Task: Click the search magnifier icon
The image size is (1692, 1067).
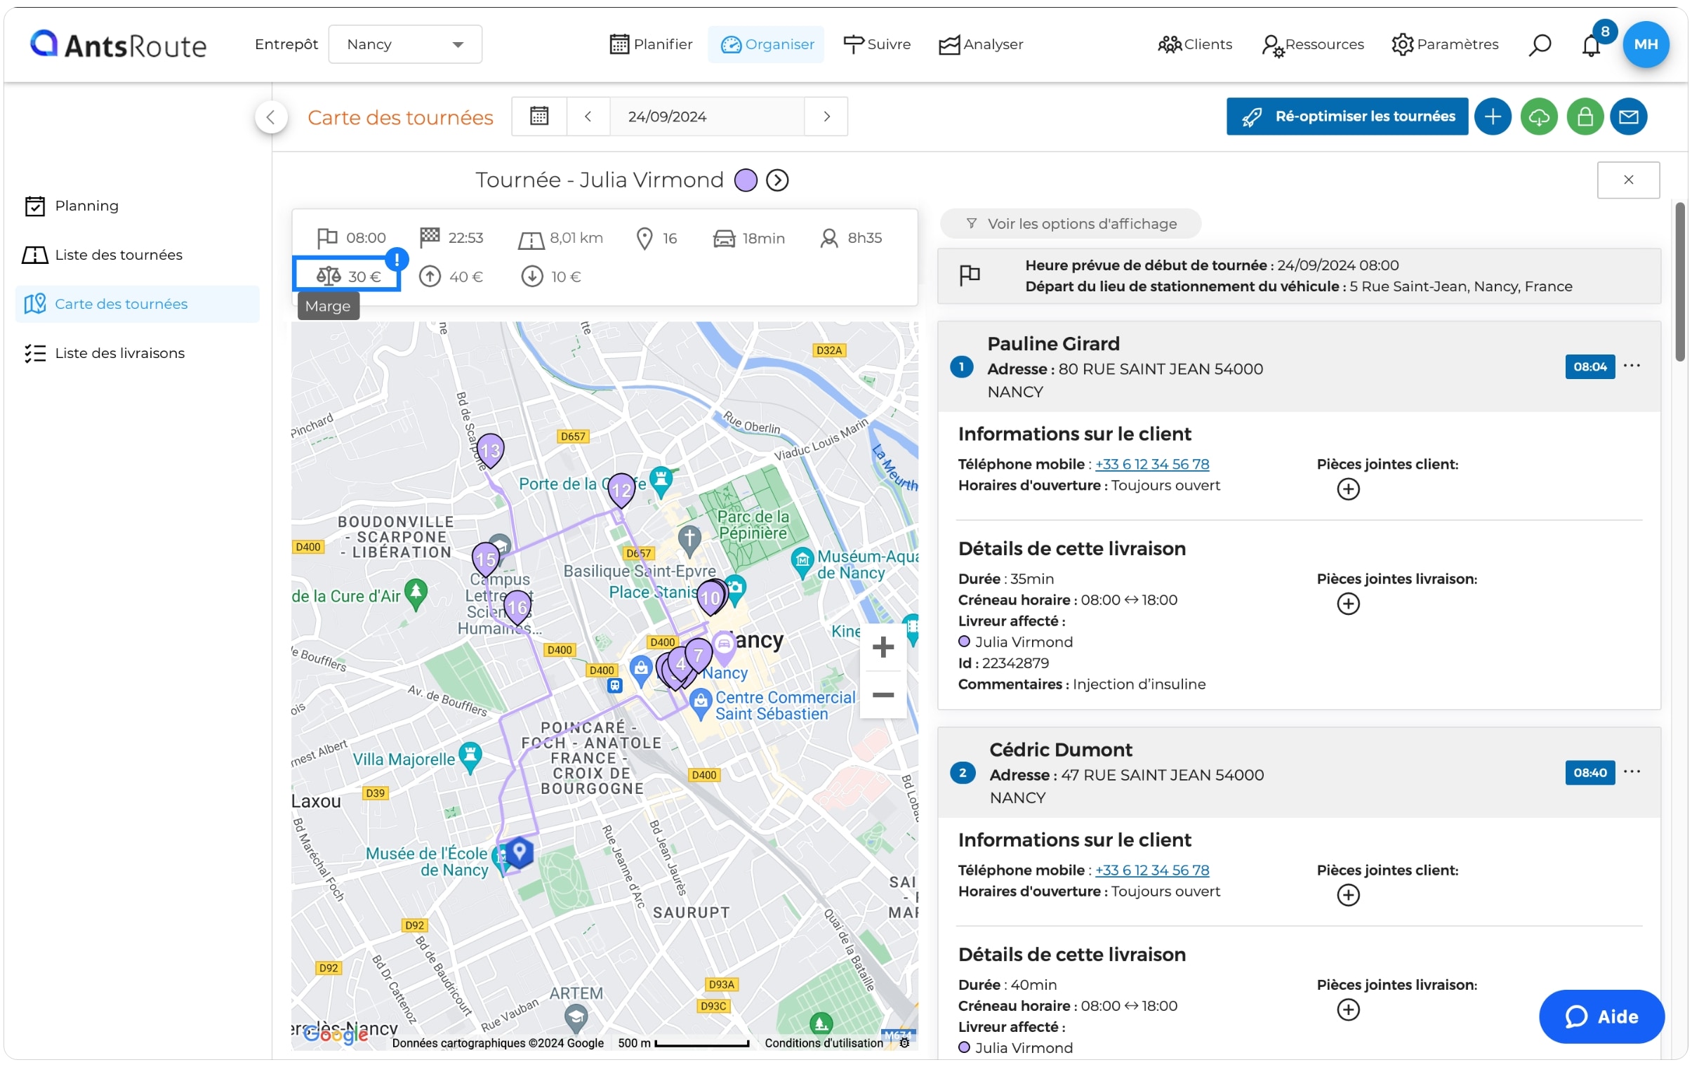Action: tap(1539, 45)
